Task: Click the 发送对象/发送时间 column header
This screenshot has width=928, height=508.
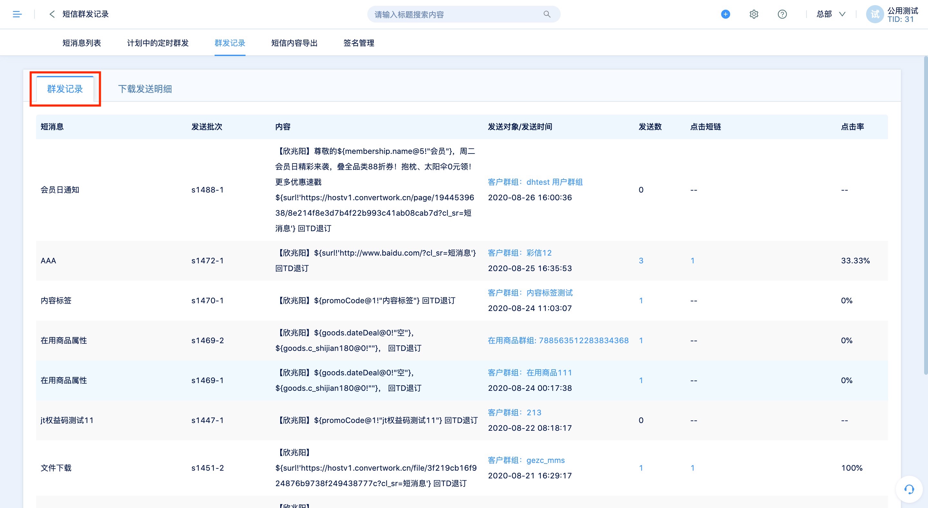Action: (x=520, y=127)
